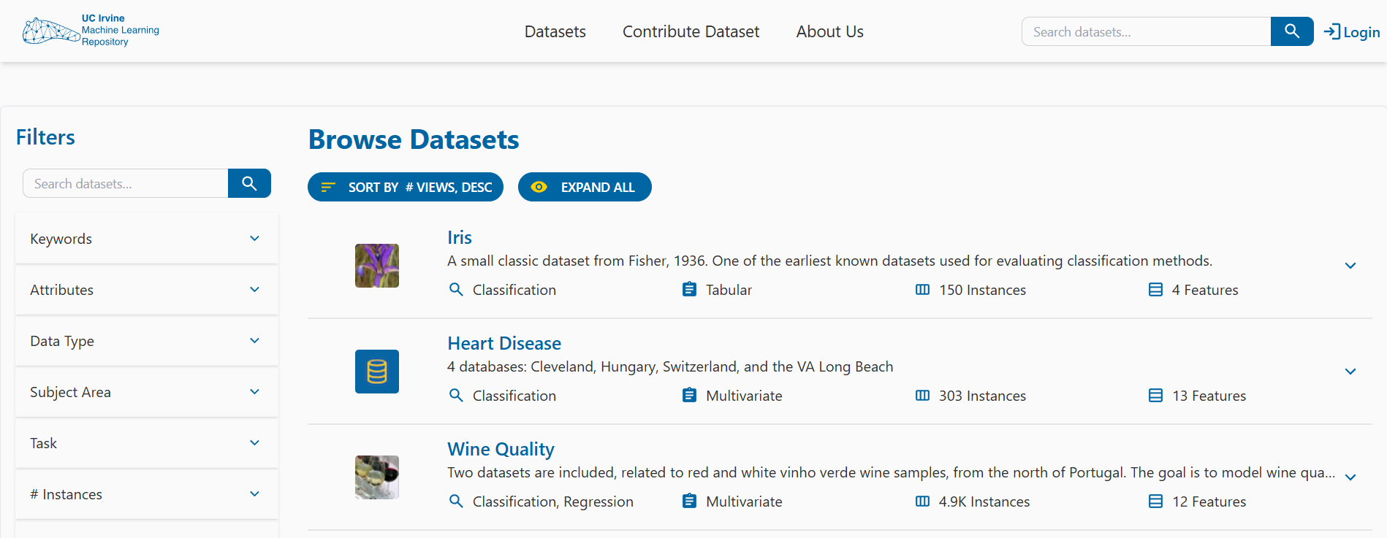Click the Filters panel search magnifier button
The height and width of the screenshot is (538, 1387).
pos(249,183)
